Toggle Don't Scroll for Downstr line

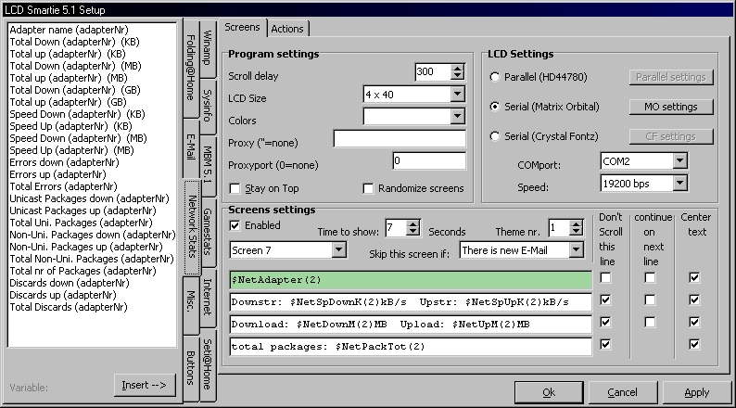click(606, 300)
